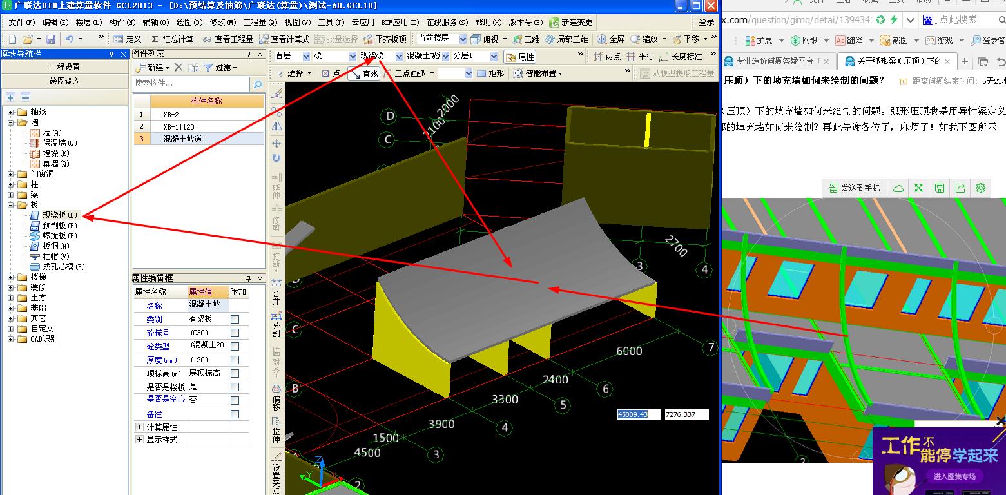Image resolution: width=1006 pixels, height=495 pixels.
Task: Open the 视图 (V) menu
Action: coord(297,23)
